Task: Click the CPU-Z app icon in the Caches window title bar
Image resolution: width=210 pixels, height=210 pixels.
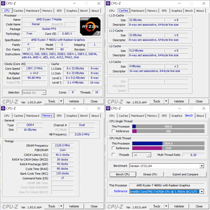Action: click(108, 3)
